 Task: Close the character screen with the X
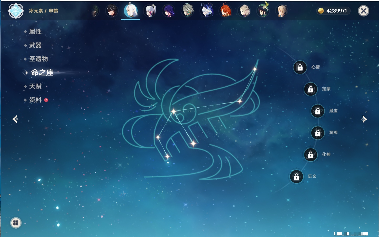[x=364, y=11]
